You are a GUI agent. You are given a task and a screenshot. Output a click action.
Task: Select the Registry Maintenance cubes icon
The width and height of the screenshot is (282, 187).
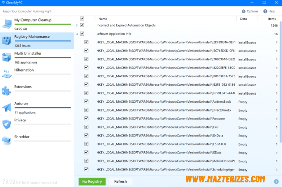click(x=6, y=41)
